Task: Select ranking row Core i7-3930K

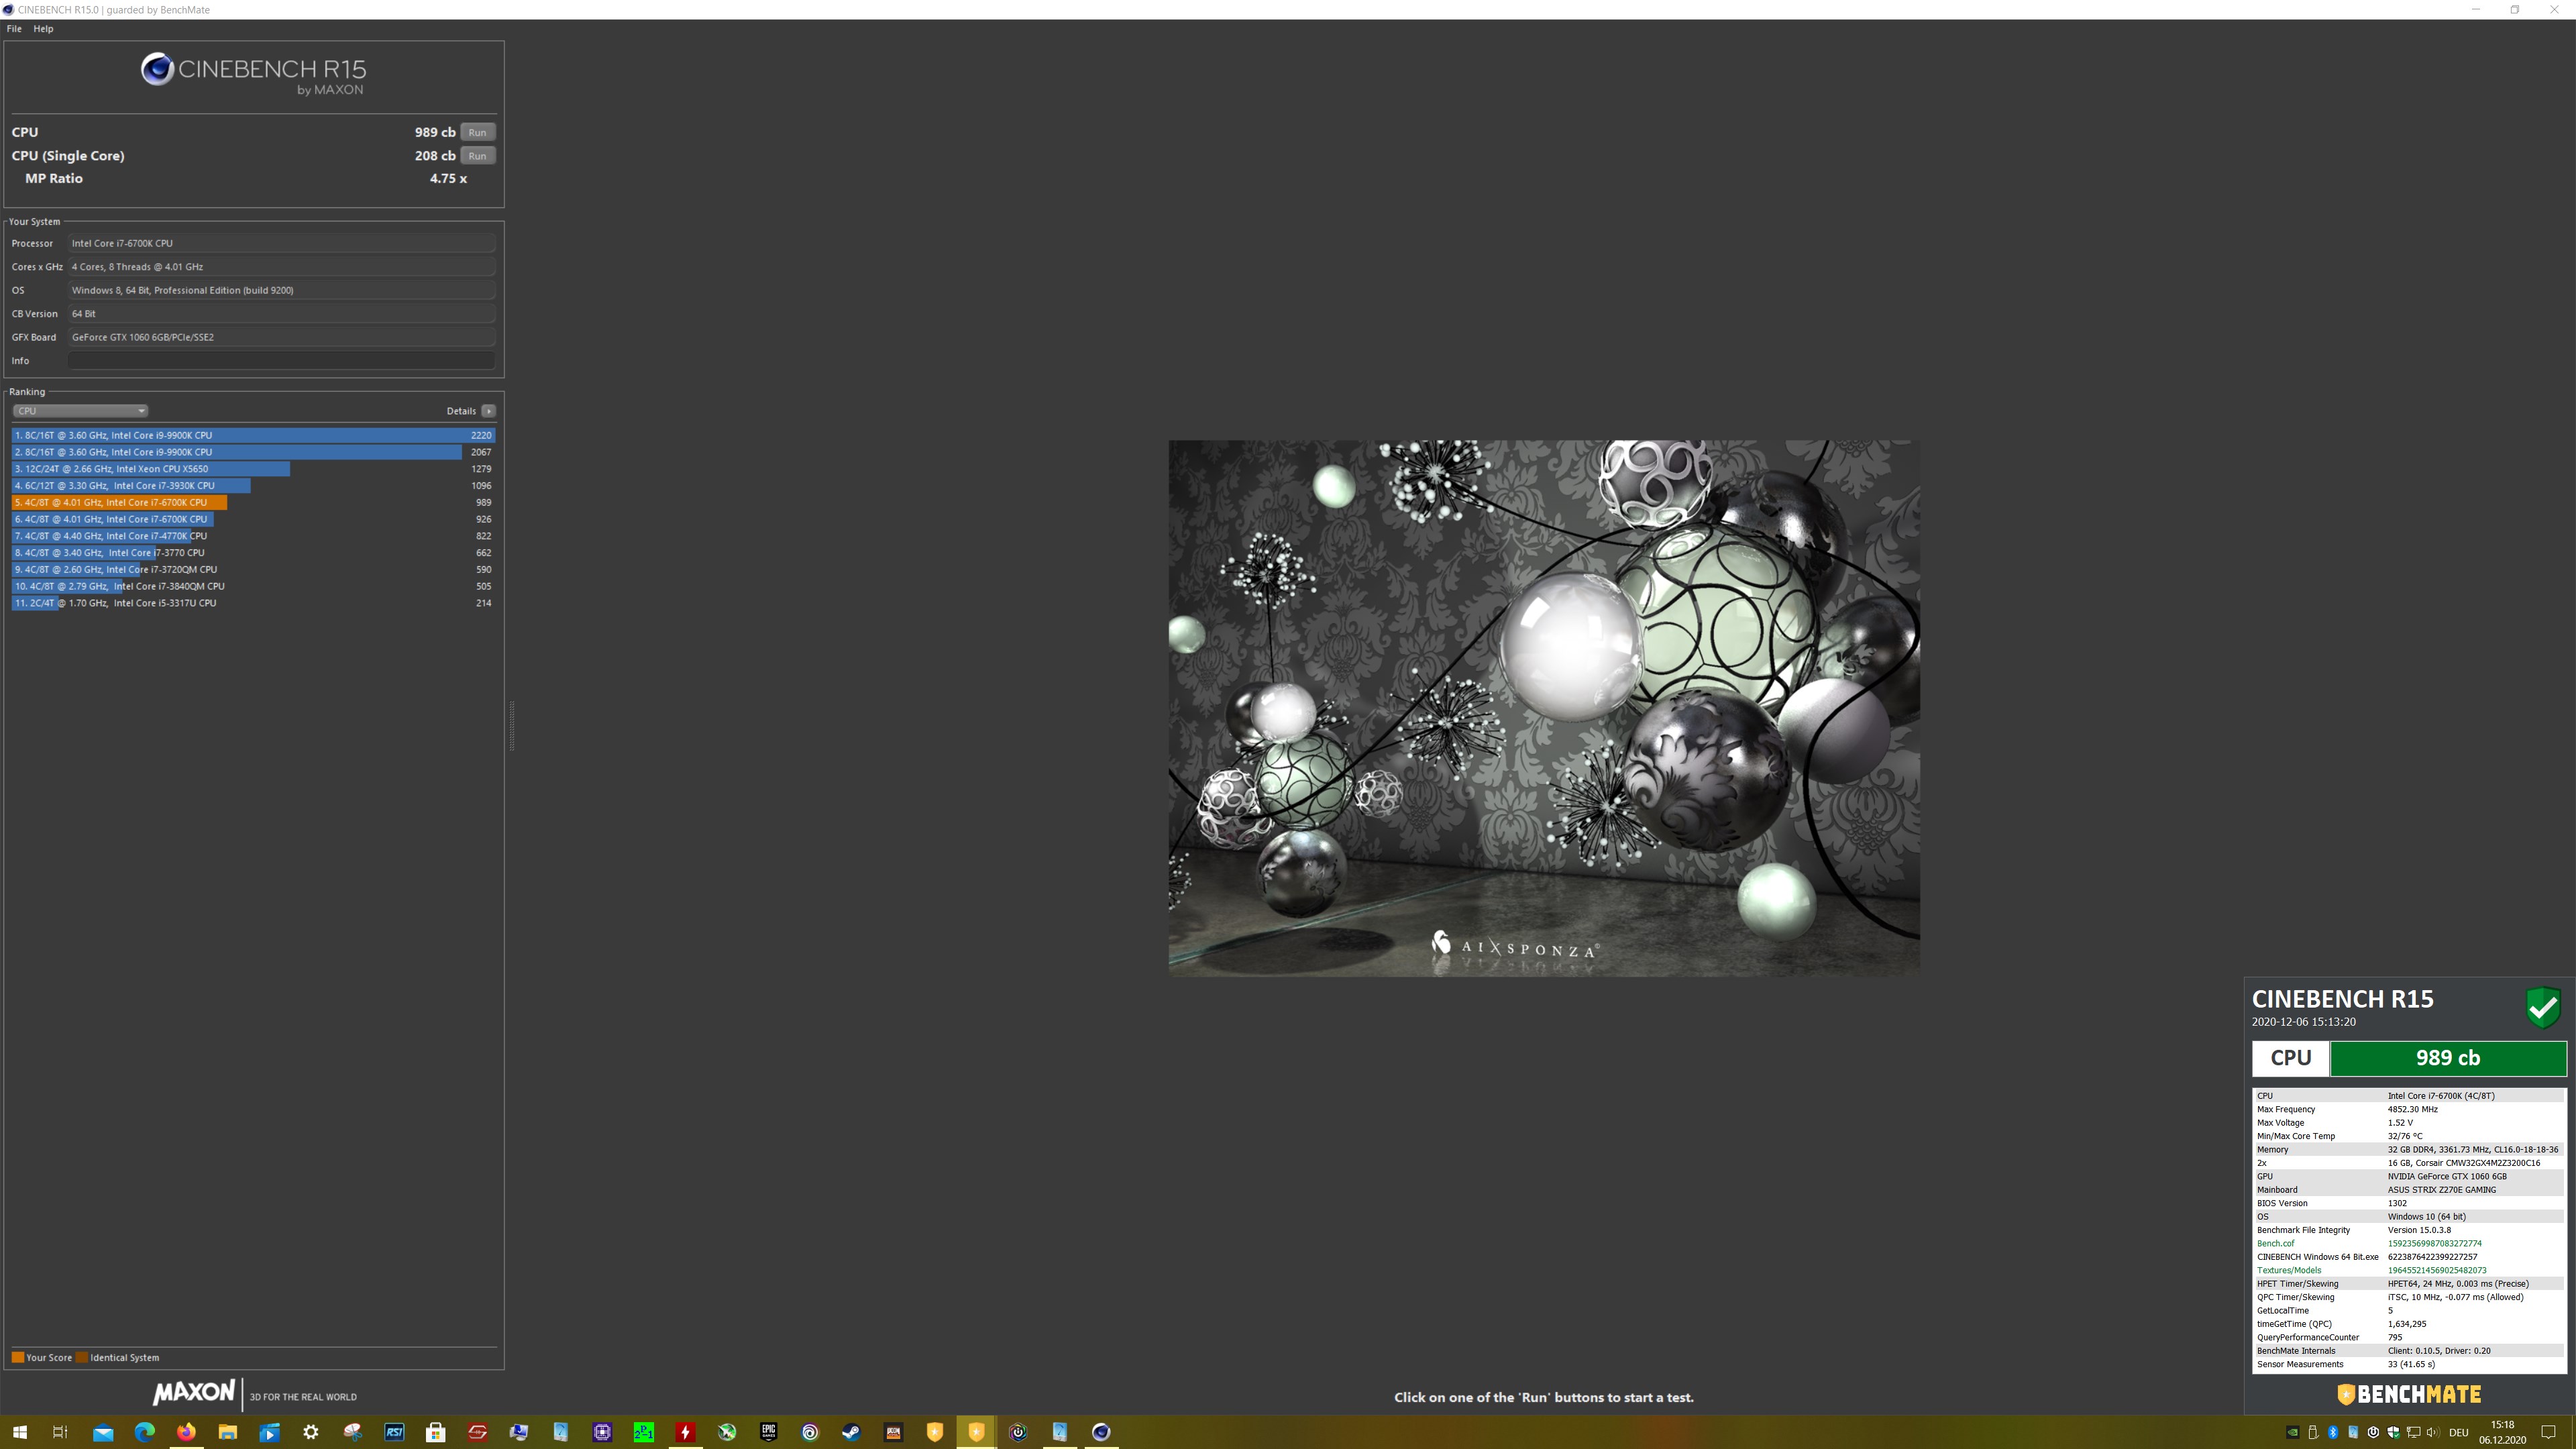Action: pos(253,486)
